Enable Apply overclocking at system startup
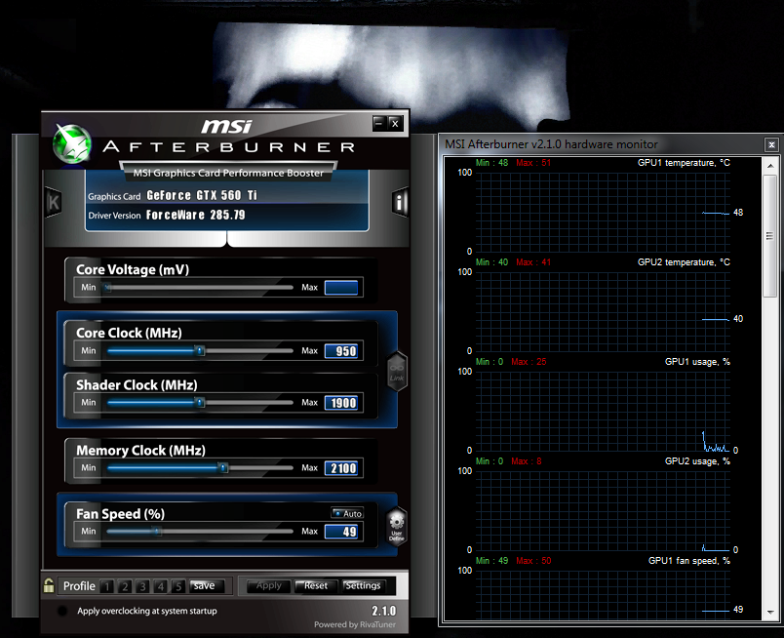 tap(63, 611)
